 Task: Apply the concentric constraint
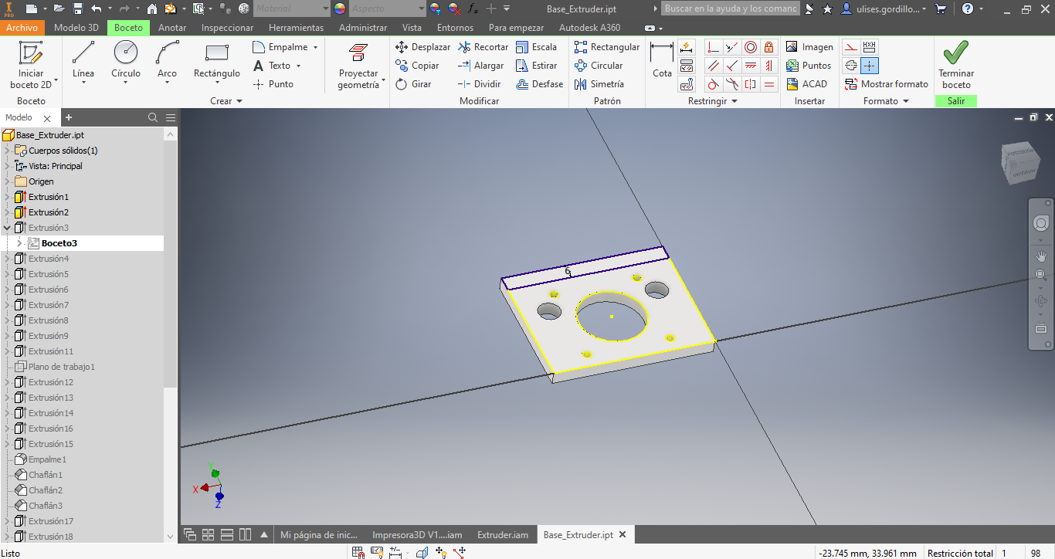click(750, 47)
